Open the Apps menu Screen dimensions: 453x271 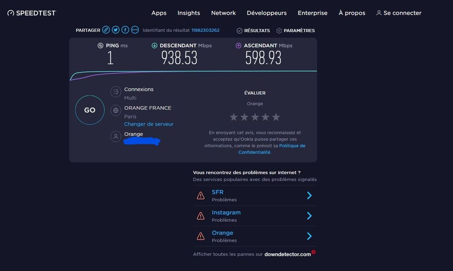pos(159,13)
